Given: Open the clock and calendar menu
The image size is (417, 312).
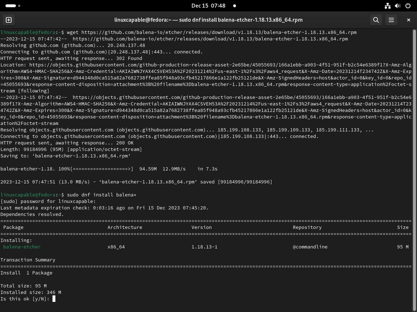Looking at the screenshot, I should (x=208, y=5).
